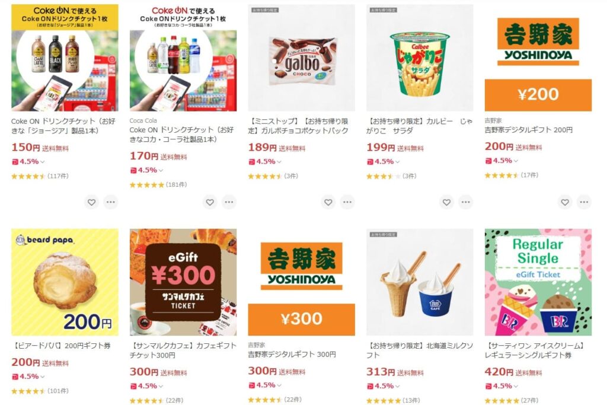Open more options for Jagarico salad item

pos(466,202)
